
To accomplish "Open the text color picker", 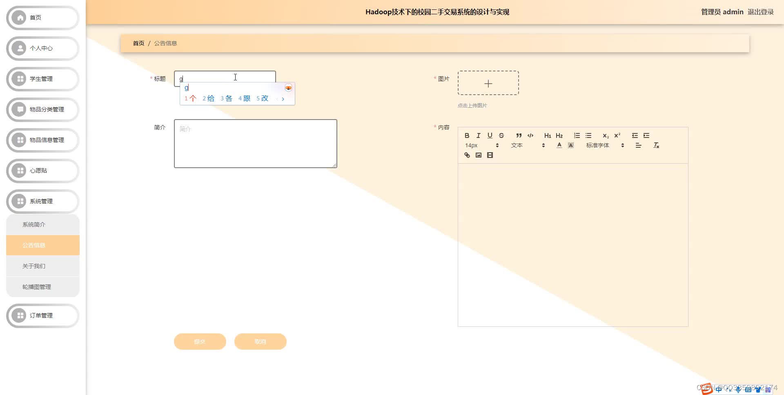I will (559, 145).
